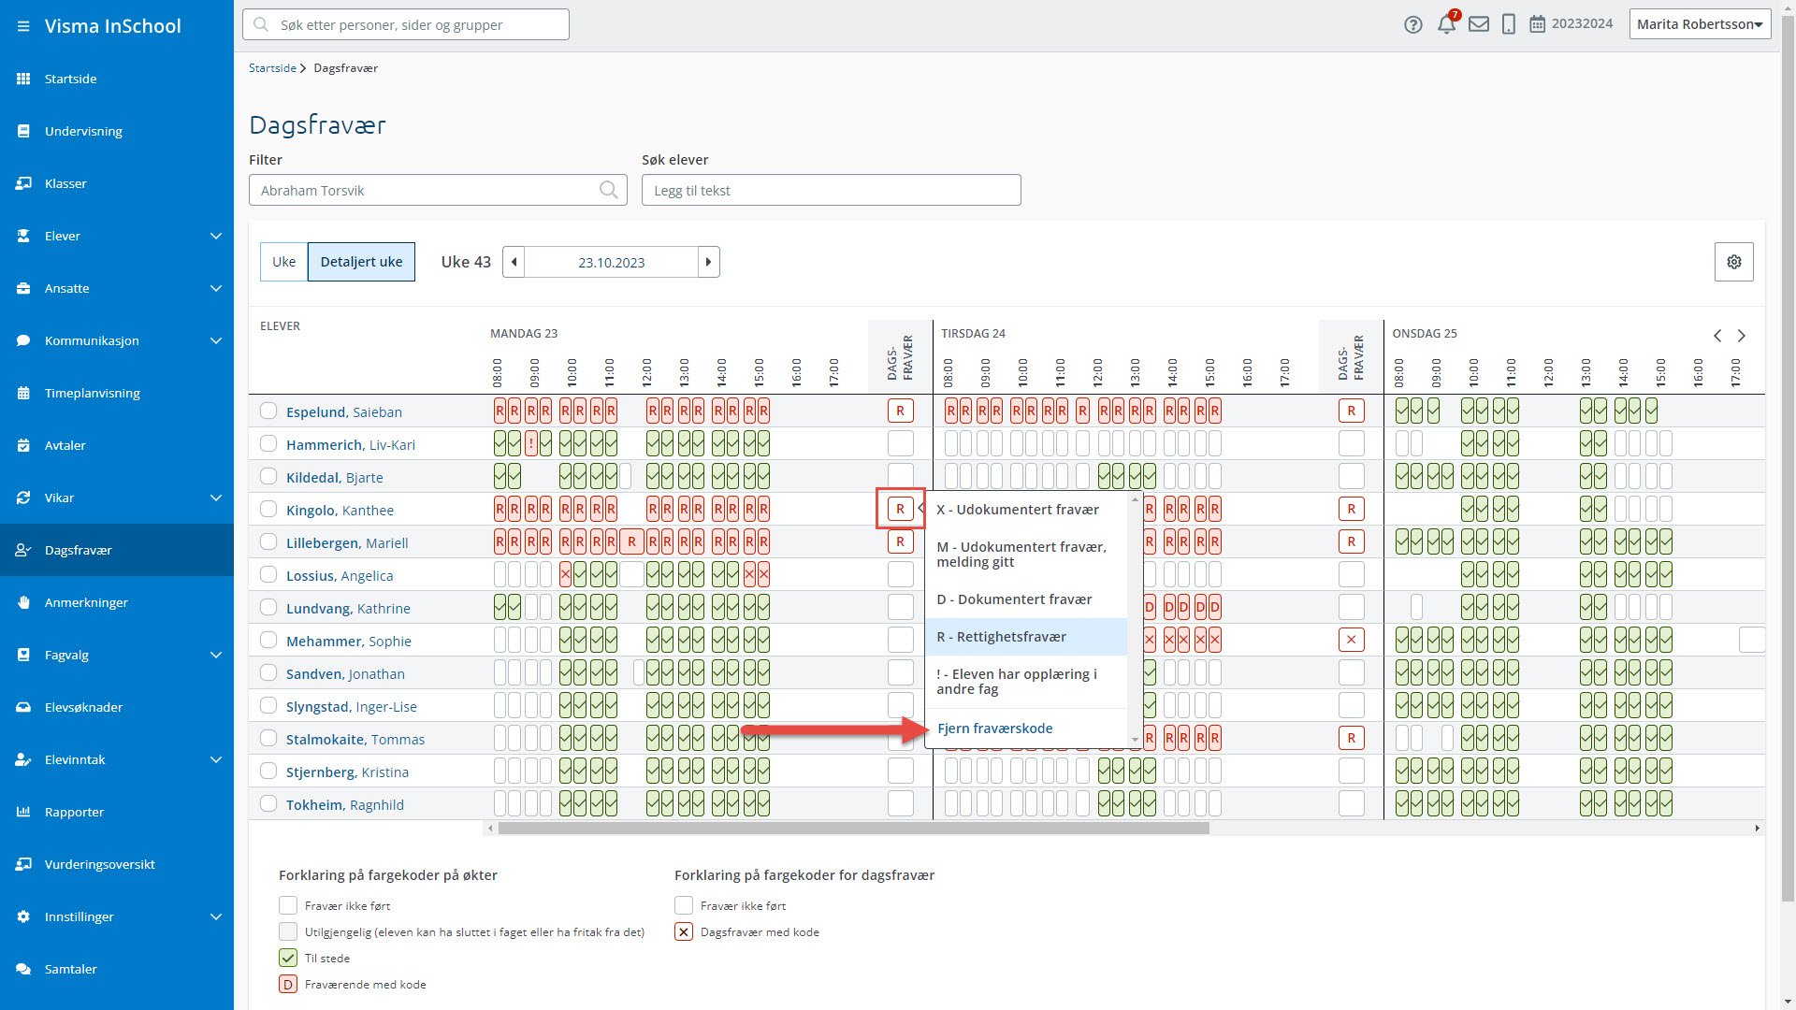This screenshot has width=1796, height=1010.
Task: Click Monday day absence R for Espelund
Action: [901, 411]
